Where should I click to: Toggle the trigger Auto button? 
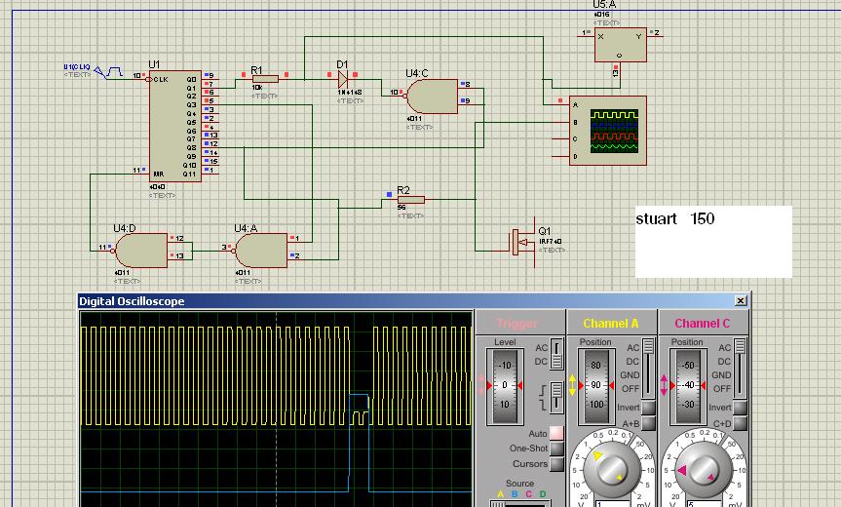pos(556,433)
